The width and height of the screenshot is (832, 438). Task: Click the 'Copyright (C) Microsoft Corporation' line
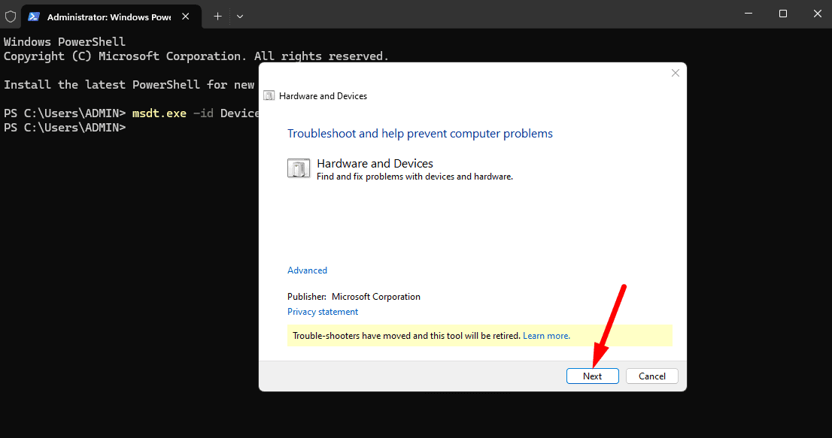click(x=196, y=56)
